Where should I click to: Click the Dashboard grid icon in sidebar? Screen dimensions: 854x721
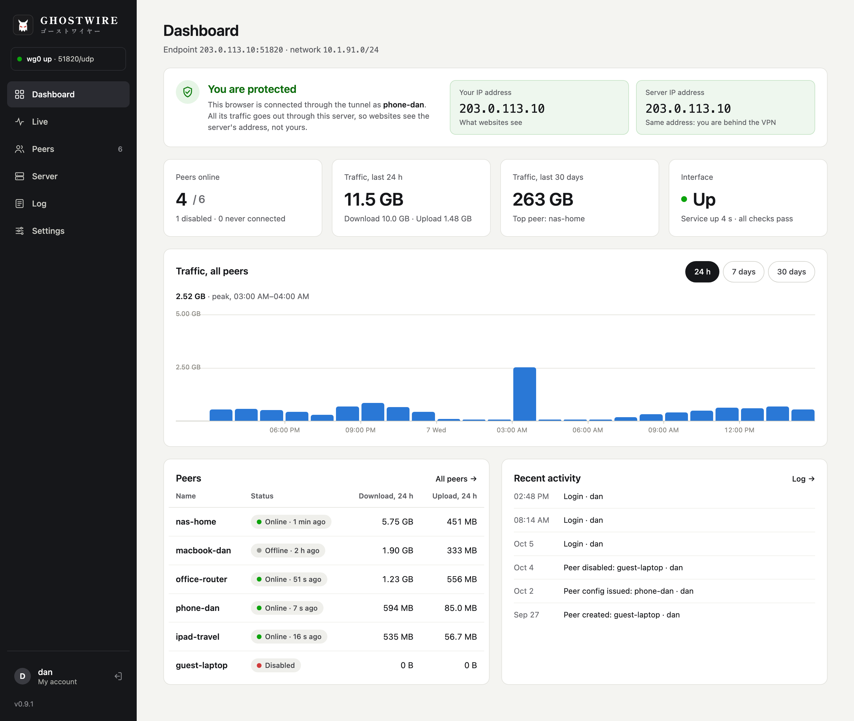coord(20,94)
